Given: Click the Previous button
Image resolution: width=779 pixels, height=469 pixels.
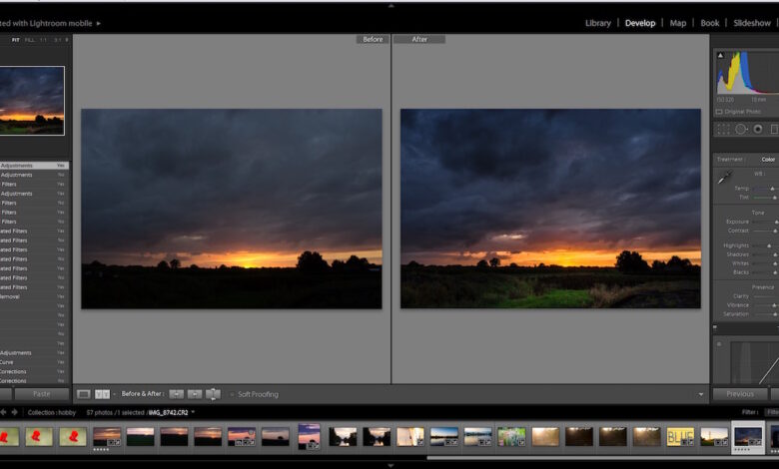Looking at the screenshot, I should pyautogui.click(x=739, y=394).
